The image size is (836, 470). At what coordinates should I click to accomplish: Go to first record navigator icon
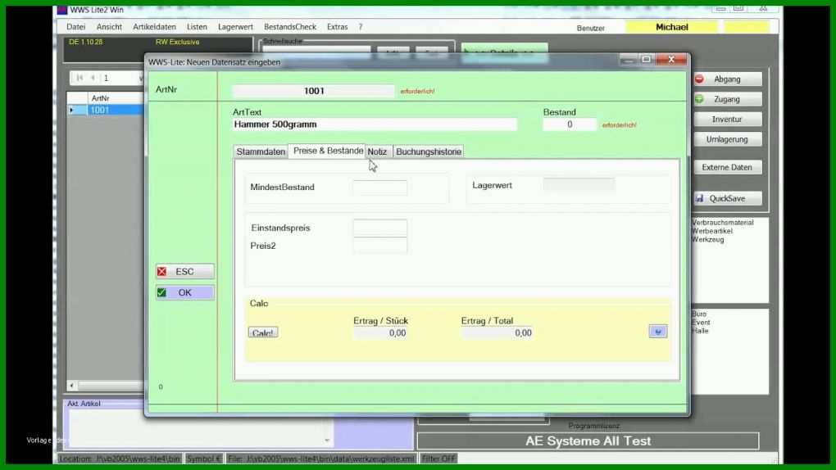(80, 78)
